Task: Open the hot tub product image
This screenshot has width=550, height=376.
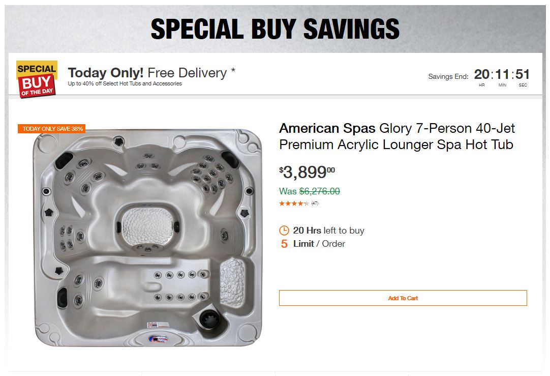Action: click(147, 238)
